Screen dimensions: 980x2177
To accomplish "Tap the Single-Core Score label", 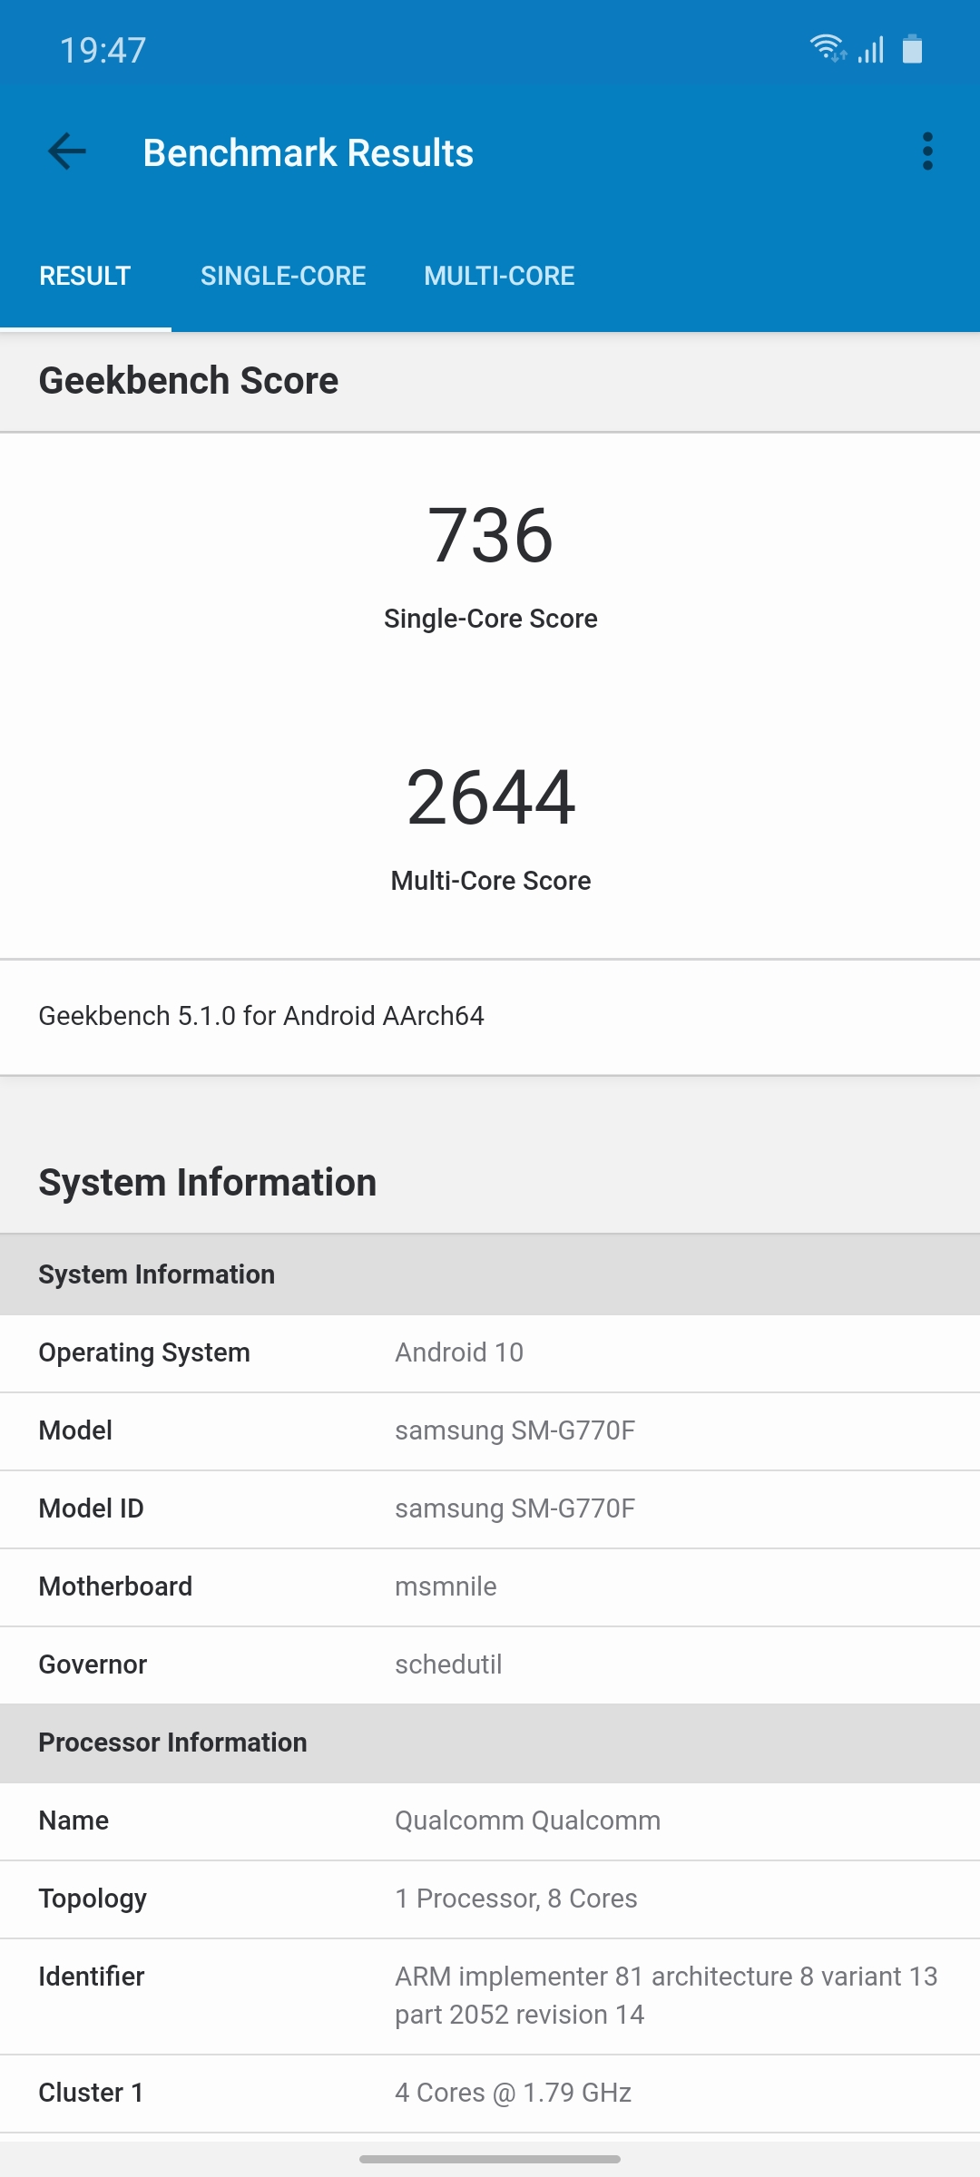I will [490, 619].
